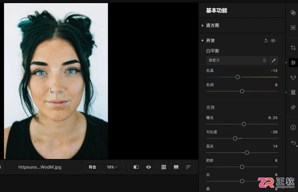The height and width of the screenshot is (192, 298).
Task: Toggle 开发 panel visibility eye
Action: (x=273, y=40)
